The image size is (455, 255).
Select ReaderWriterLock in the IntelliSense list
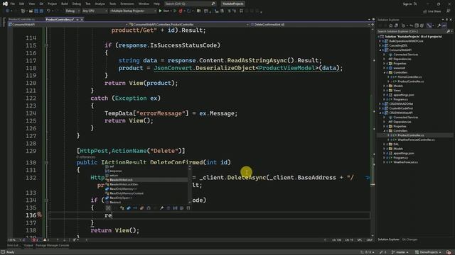[x=146, y=180]
